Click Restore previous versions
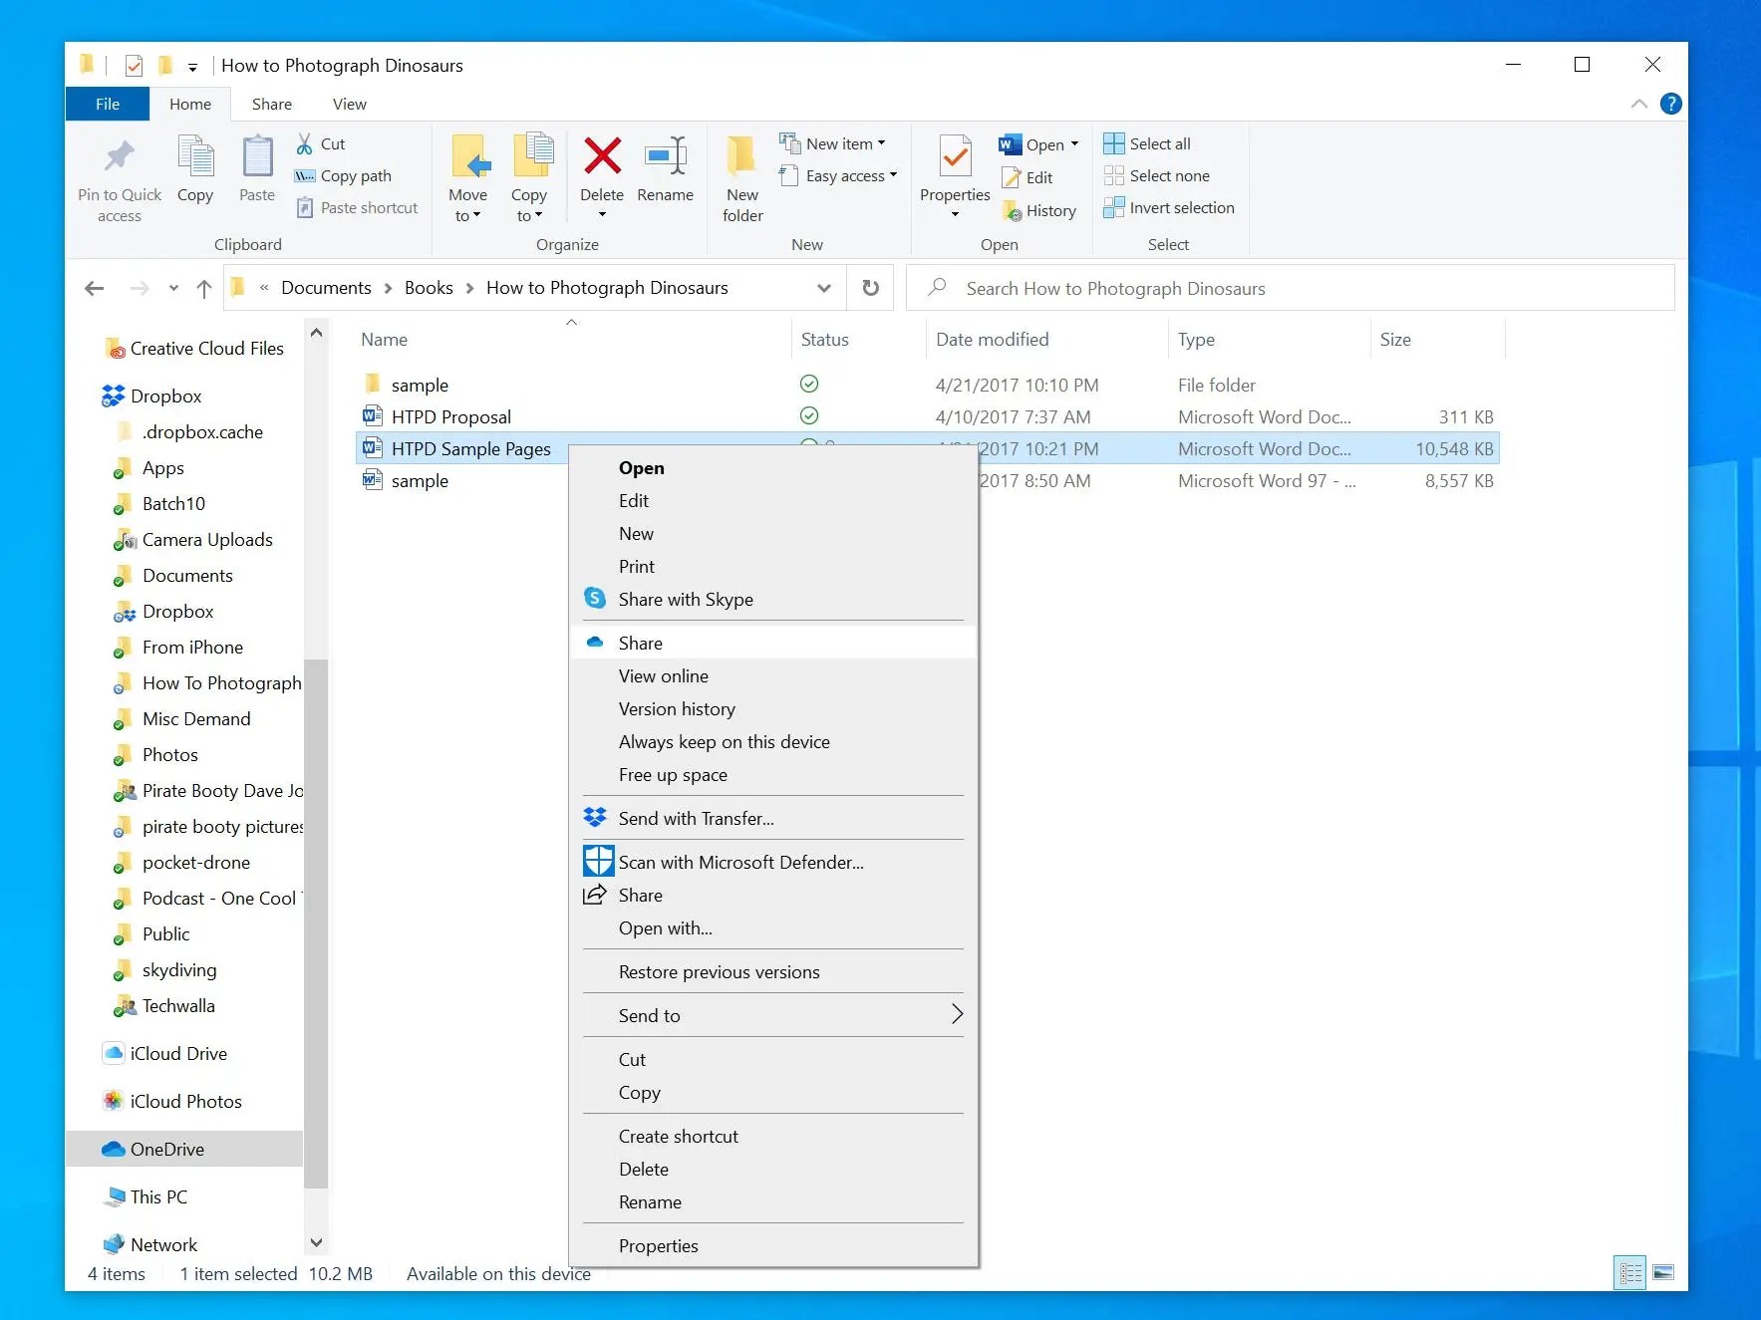This screenshot has height=1320, width=1761. (719, 971)
